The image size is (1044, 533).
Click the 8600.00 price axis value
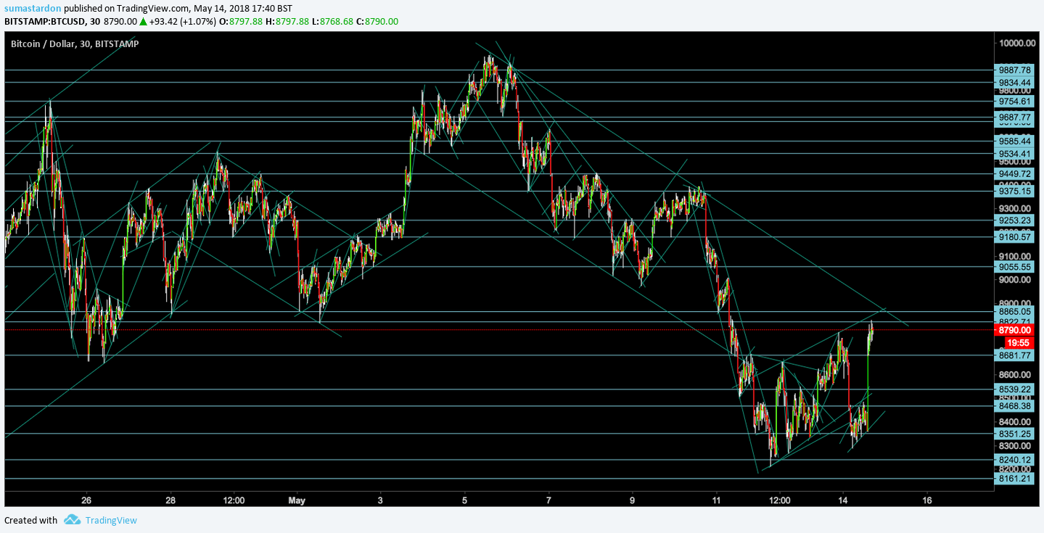coord(1016,374)
